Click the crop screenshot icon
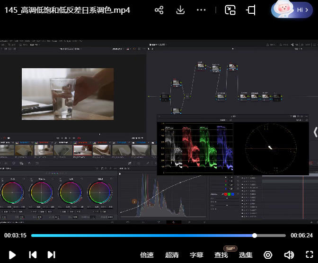Image resolution: width=318 pixels, height=263 pixels. pyautogui.click(x=251, y=10)
